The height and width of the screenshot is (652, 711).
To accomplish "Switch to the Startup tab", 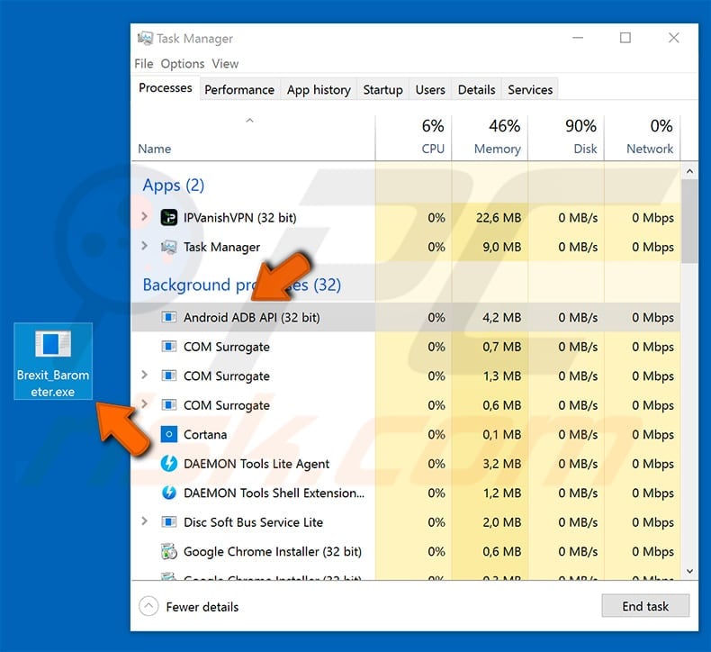I will coord(382,89).
